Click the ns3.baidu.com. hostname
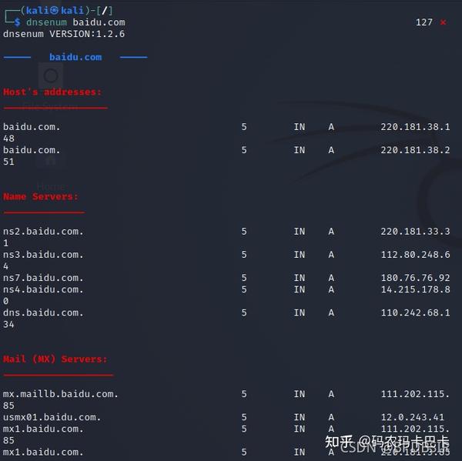 [x=44, y=255]
